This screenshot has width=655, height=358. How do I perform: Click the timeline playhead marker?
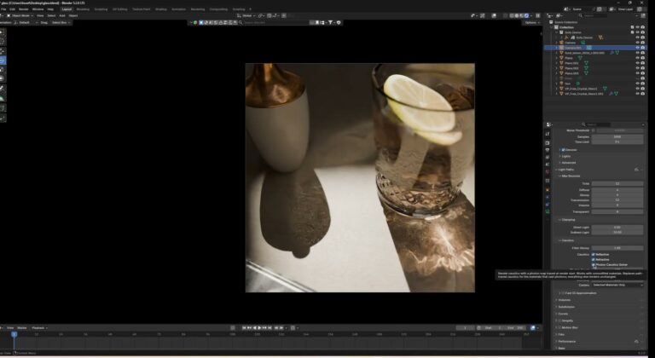pos(14,334)
